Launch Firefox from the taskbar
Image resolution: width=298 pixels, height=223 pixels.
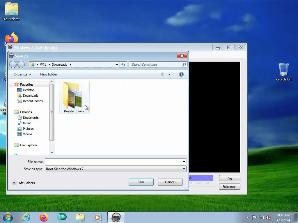point(44,217)
